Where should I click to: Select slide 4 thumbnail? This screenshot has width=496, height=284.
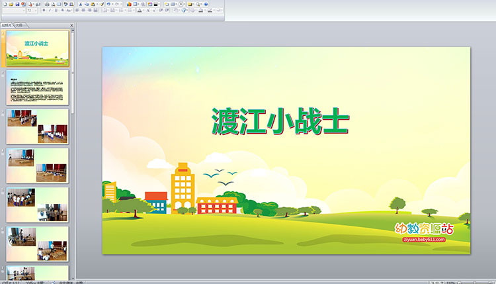point(37,166)
